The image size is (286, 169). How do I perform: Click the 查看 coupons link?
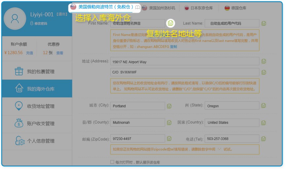pyautogui.click(x=60, y=53)
